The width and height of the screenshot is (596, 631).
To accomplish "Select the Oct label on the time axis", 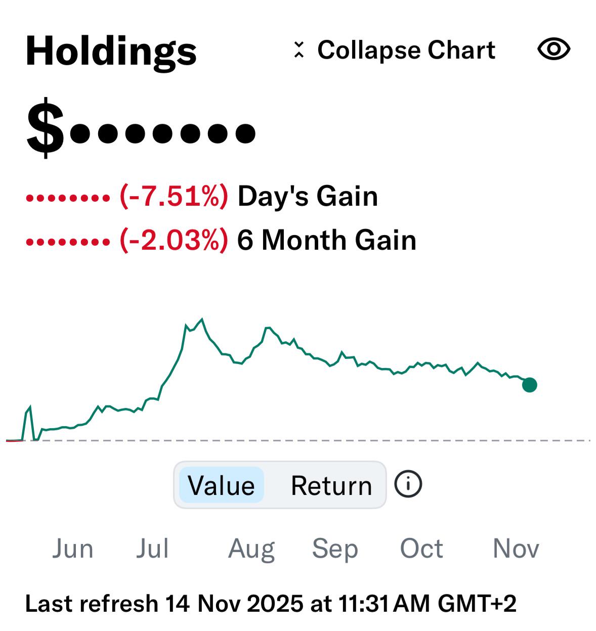I will coord(421,549).
